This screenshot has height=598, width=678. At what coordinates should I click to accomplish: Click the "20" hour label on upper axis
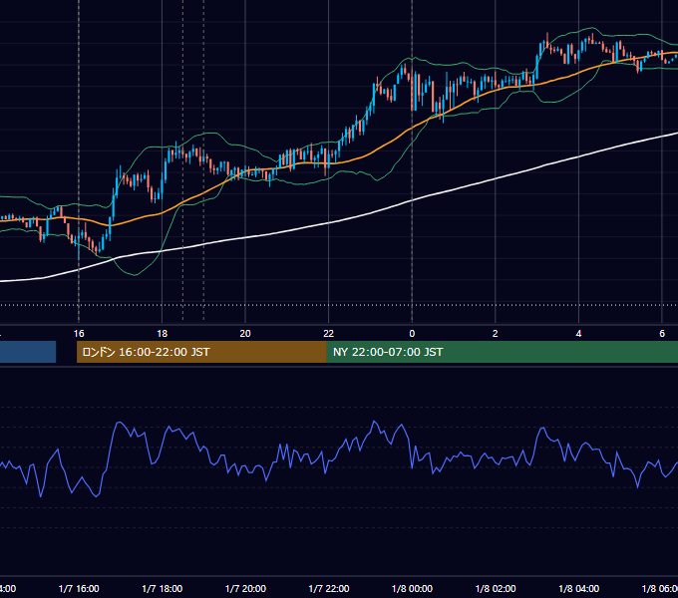click(245, 334)
